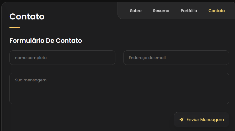Click the Endereço de email field
The width and height of the screenshot is (235, 131).
point(176,58)
